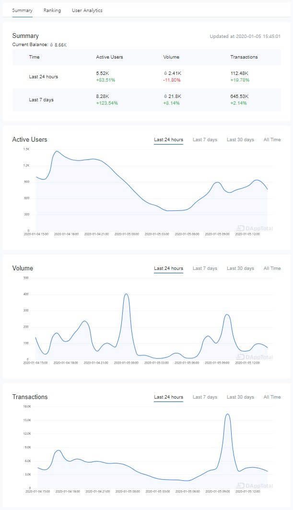Image resolution: width=293 pixels, height=510 pixels.
Task: Switch Active Users chart to All Time
Action: [272, 140]
